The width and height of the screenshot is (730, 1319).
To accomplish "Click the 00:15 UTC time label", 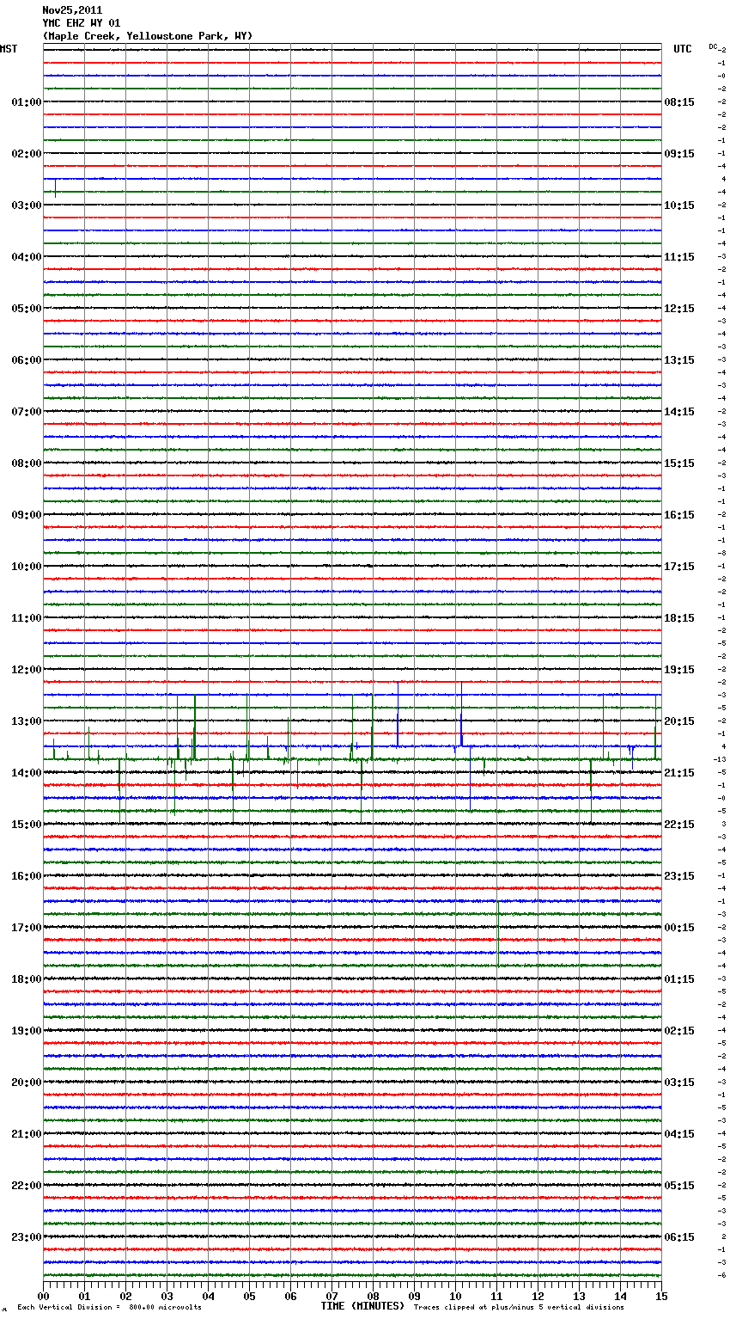I will coord(679,928).
